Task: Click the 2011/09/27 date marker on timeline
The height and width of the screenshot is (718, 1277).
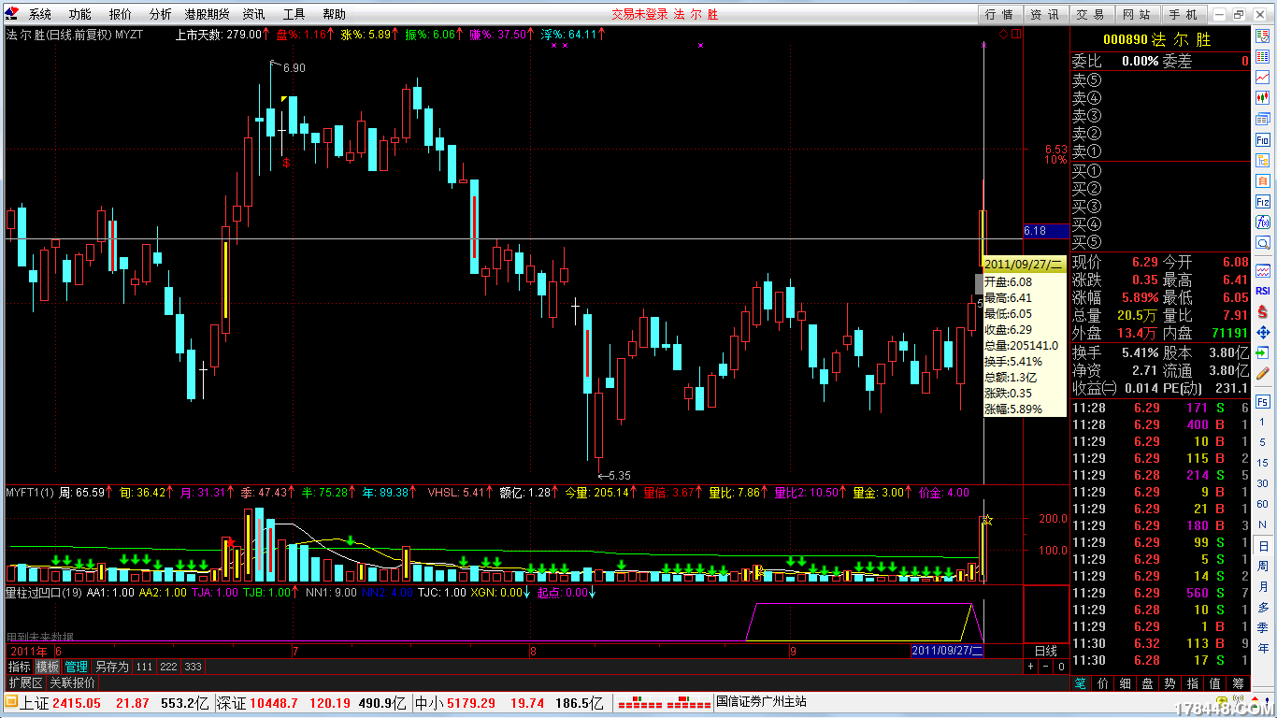Action: (x=947, y=651)
